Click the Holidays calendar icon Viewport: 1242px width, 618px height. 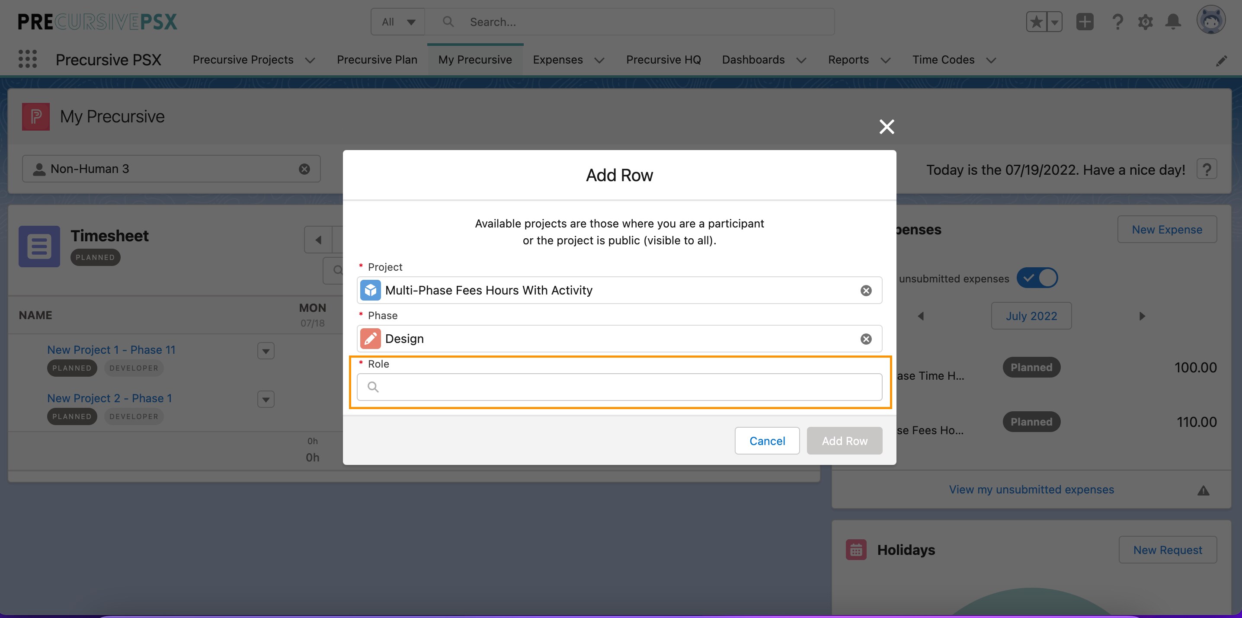coord(856,549)
